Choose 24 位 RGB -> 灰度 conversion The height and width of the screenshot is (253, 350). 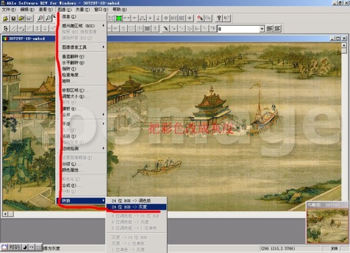click(137, 207)
